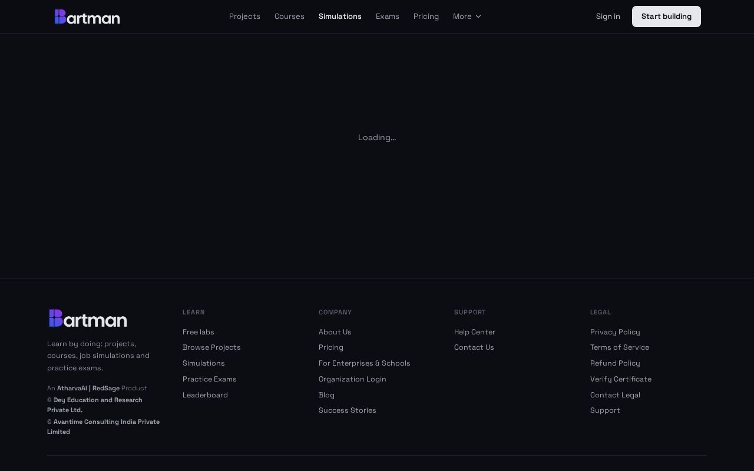This screenshot has height=471, width=754.
Task: Click Contact Legal link
Action: [615, 395]
